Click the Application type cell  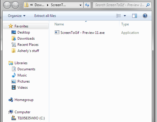tap(130, 33)
